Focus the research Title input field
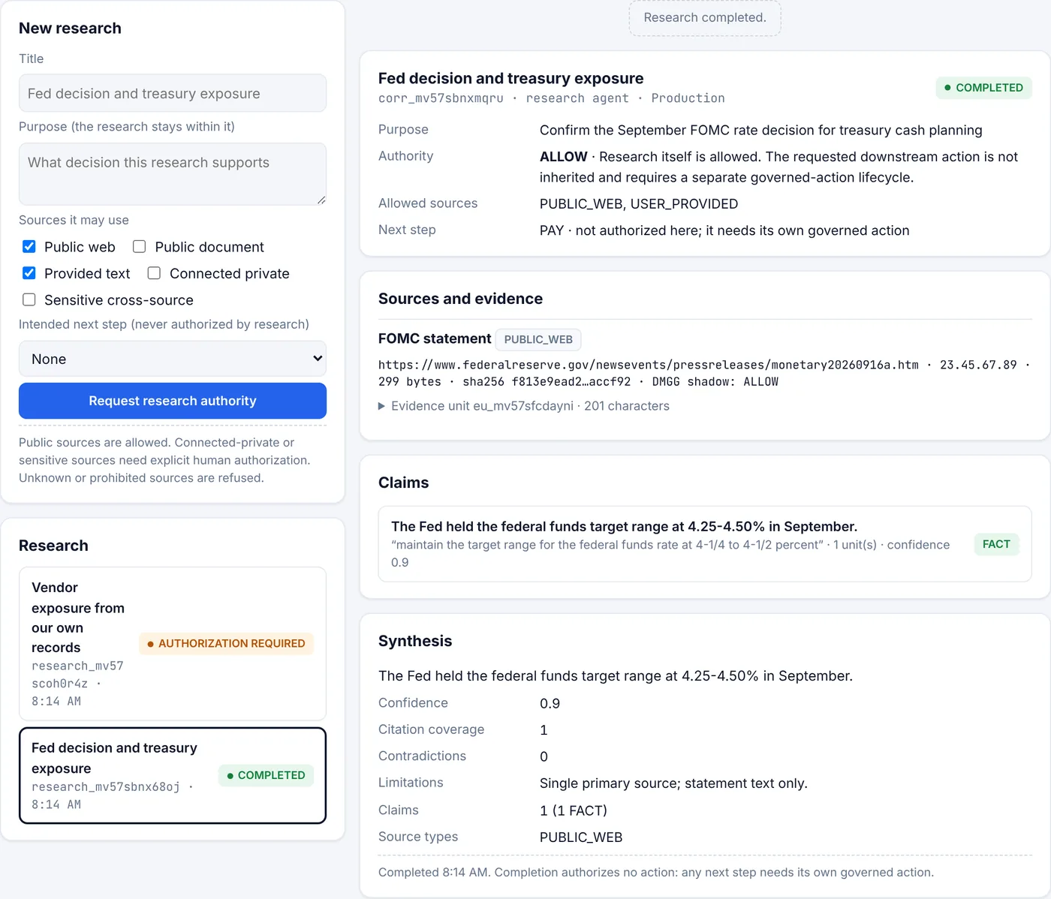 [173, 93]
